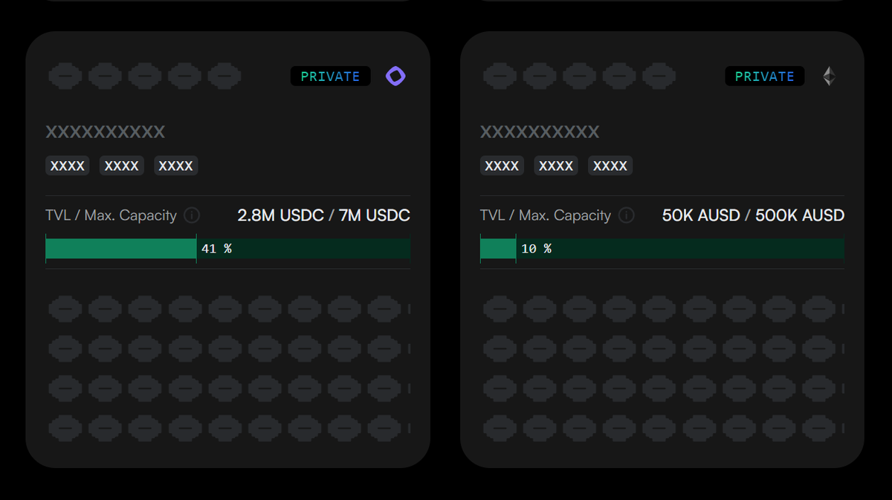
Task: Click the XXXXXXXXXX title on the AUSD card
Action: tap(540, 132)
